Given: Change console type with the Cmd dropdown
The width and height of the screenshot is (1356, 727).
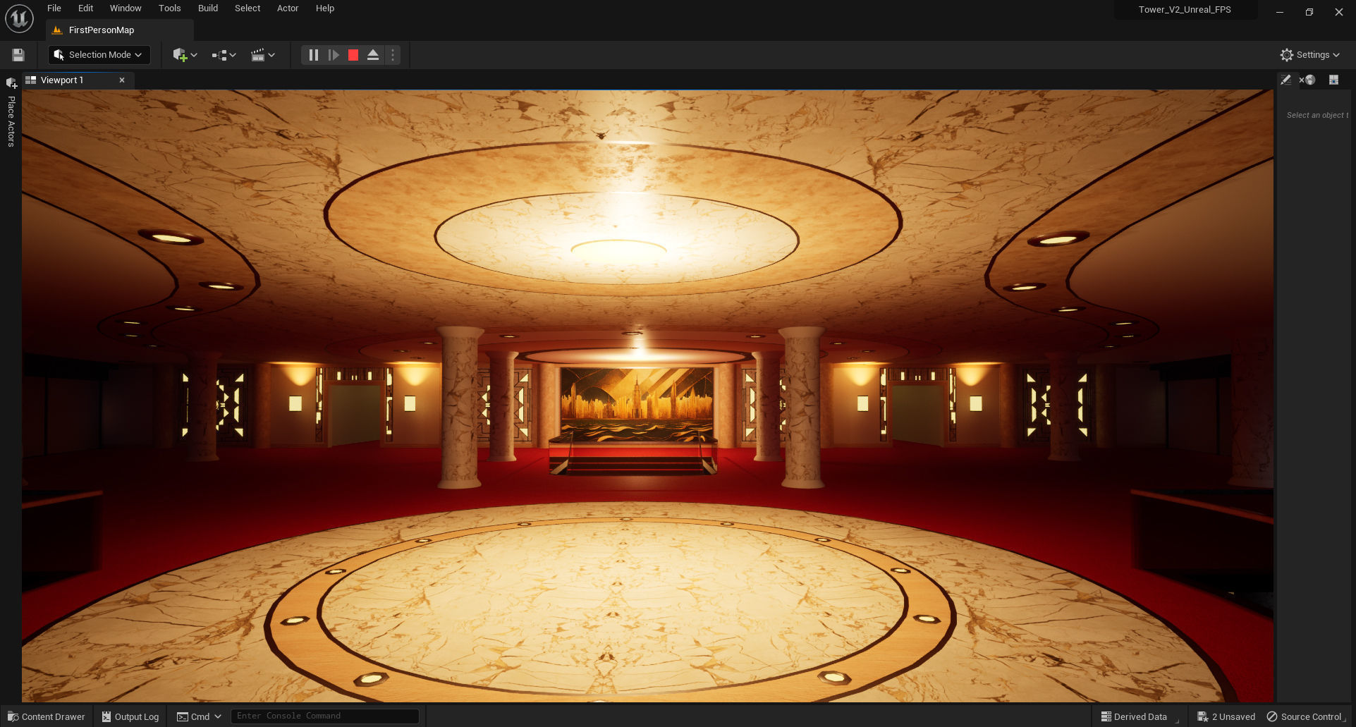Looking at the screenshot, I should point(199,716).
